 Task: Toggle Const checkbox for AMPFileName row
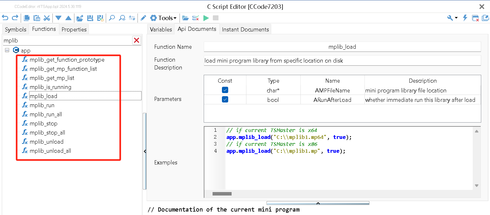tap(225, 90)
